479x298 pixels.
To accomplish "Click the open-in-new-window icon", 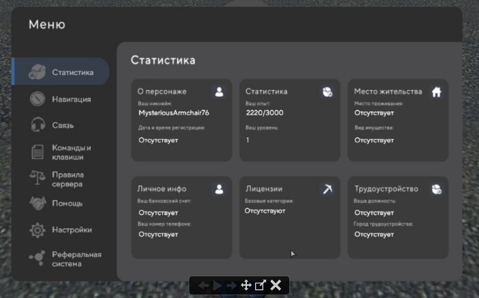I will coord(260,285).
